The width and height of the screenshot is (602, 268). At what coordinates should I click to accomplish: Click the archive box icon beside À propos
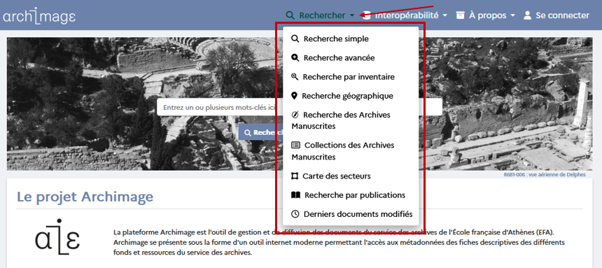[461, 15]
